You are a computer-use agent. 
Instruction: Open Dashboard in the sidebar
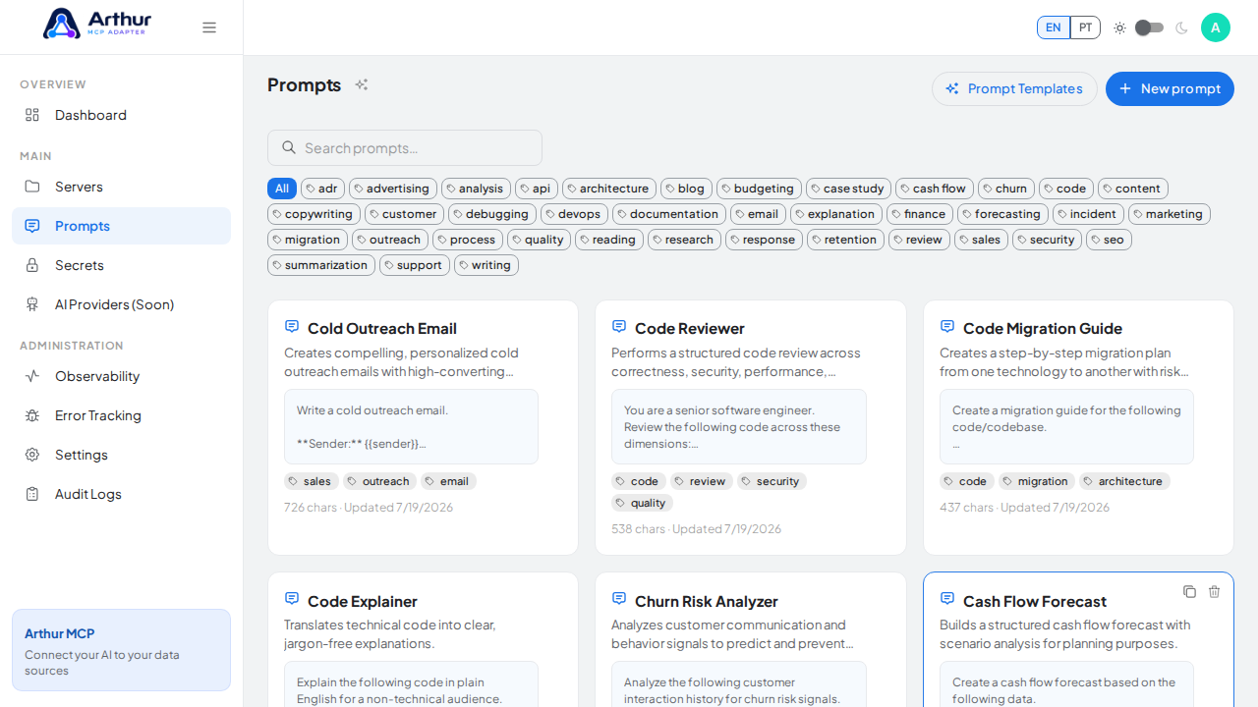[x=121, y=115]
